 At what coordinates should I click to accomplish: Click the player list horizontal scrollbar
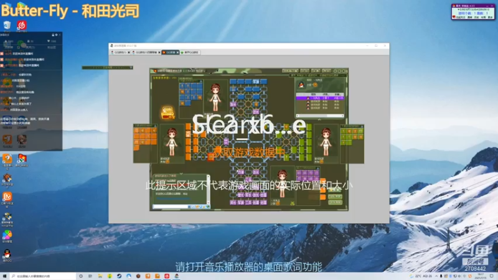tap(320, 116)
